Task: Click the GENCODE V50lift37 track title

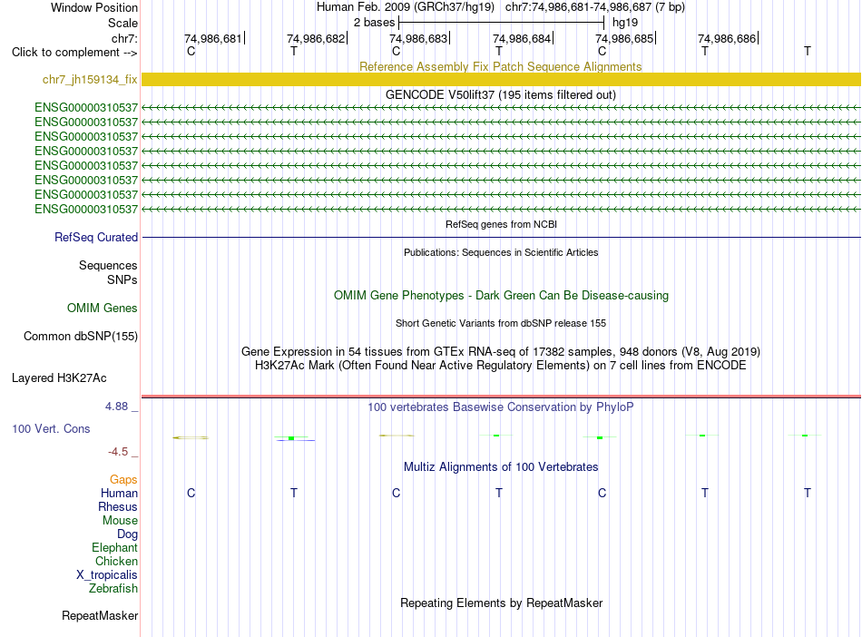Action: pyautogui.click(x=500, y=95)
